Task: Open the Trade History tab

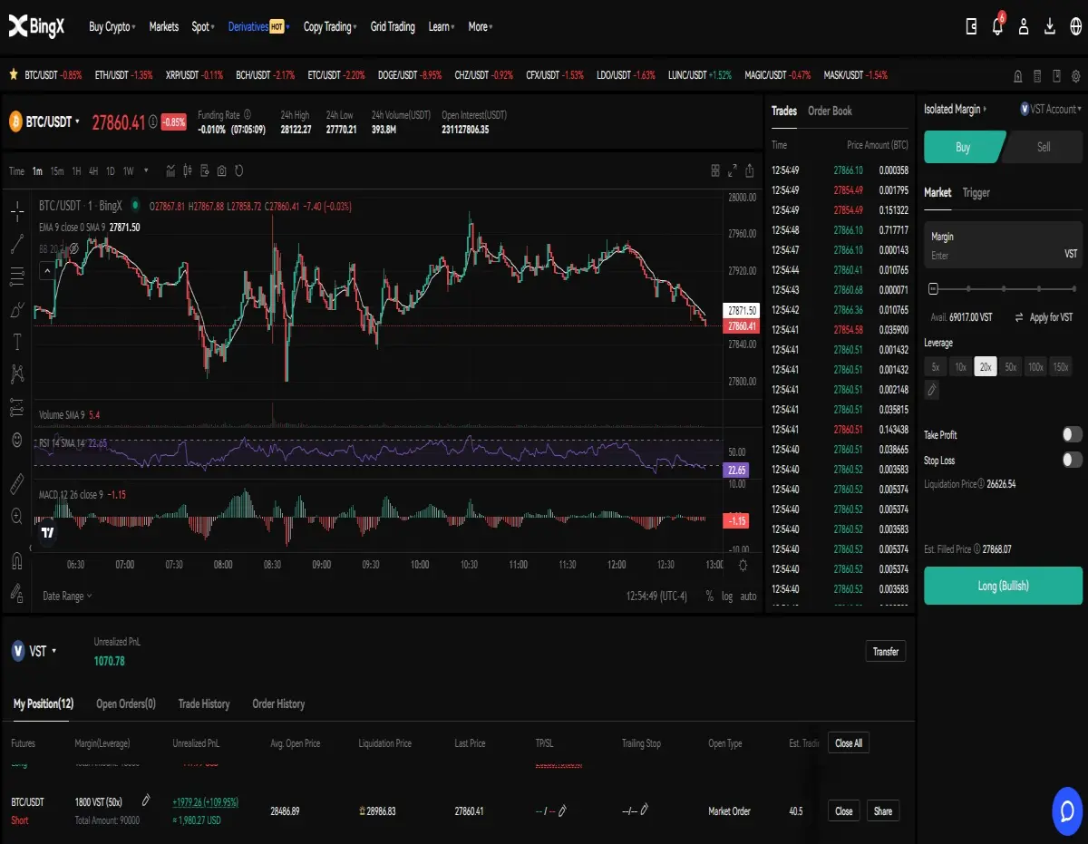Action: (204, 703)
